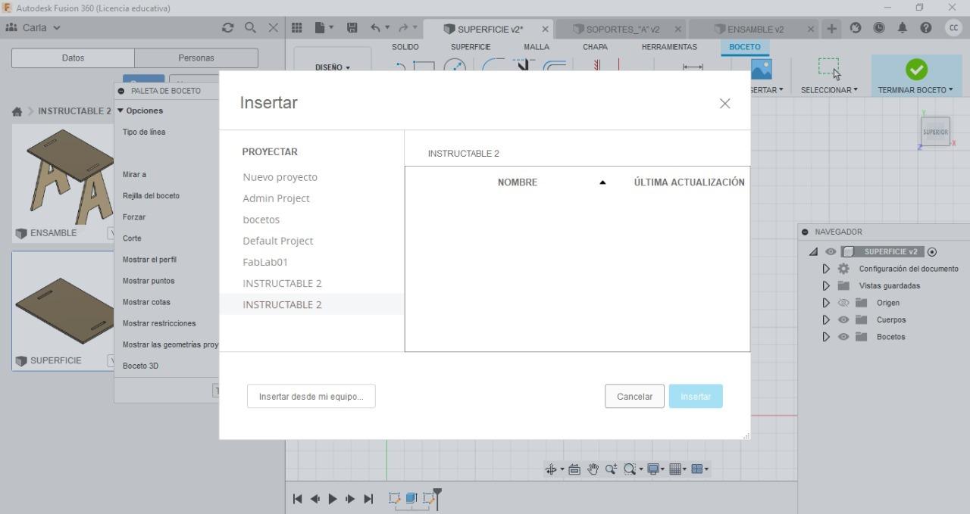Open display settings monitor icon
This screenshot has height=514, width=970.
tap(653, 469)
